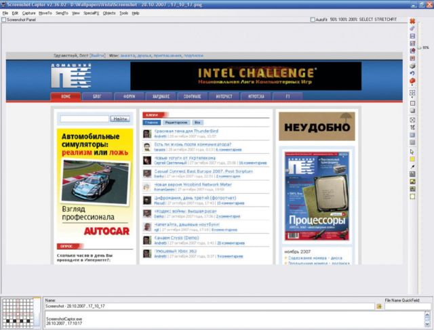Select the black pen drawing tool icon

click(x=412, y=167)
